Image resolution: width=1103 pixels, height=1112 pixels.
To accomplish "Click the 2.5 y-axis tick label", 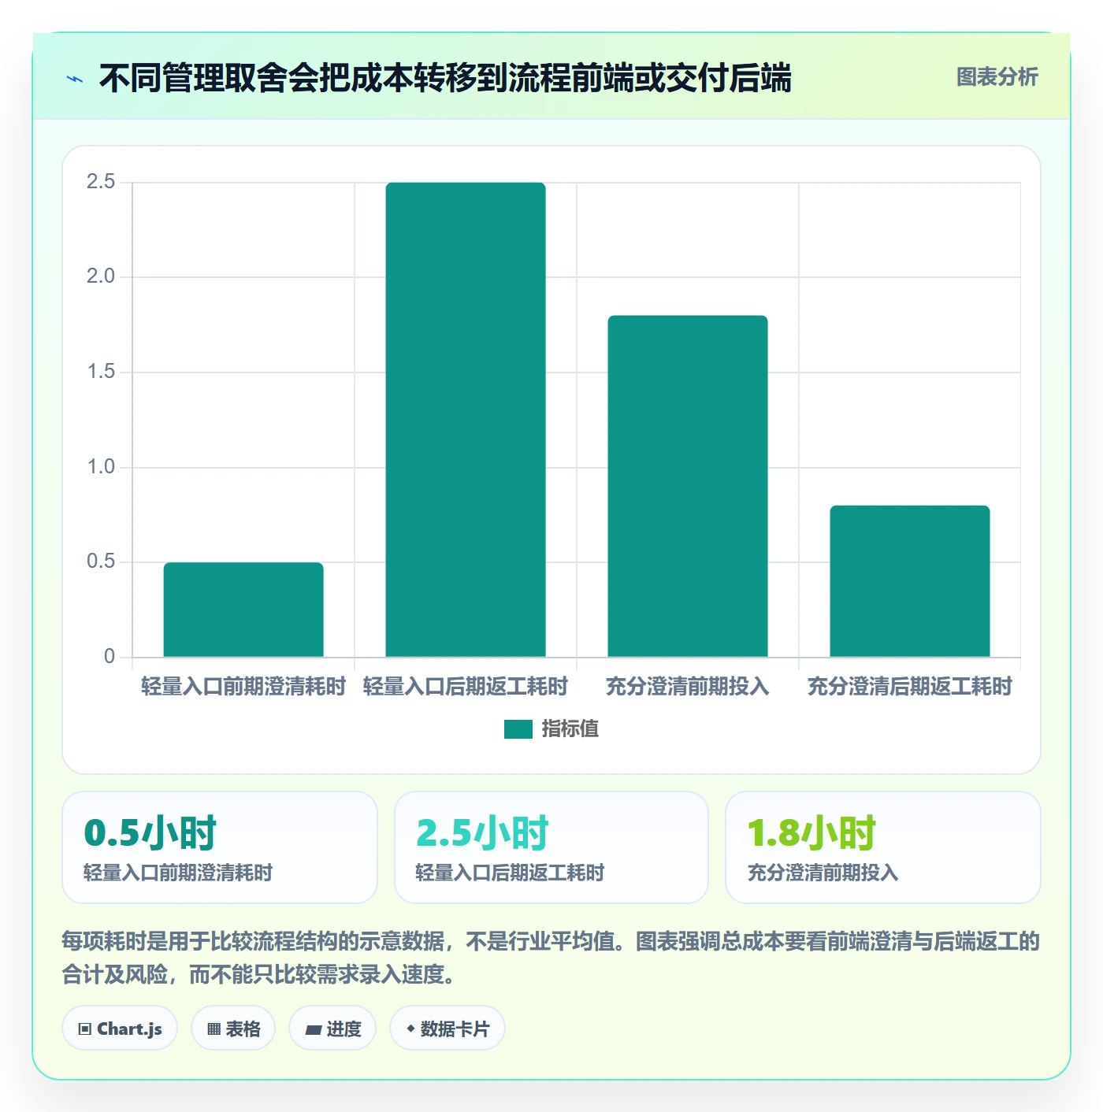I will tap(101, 182).
